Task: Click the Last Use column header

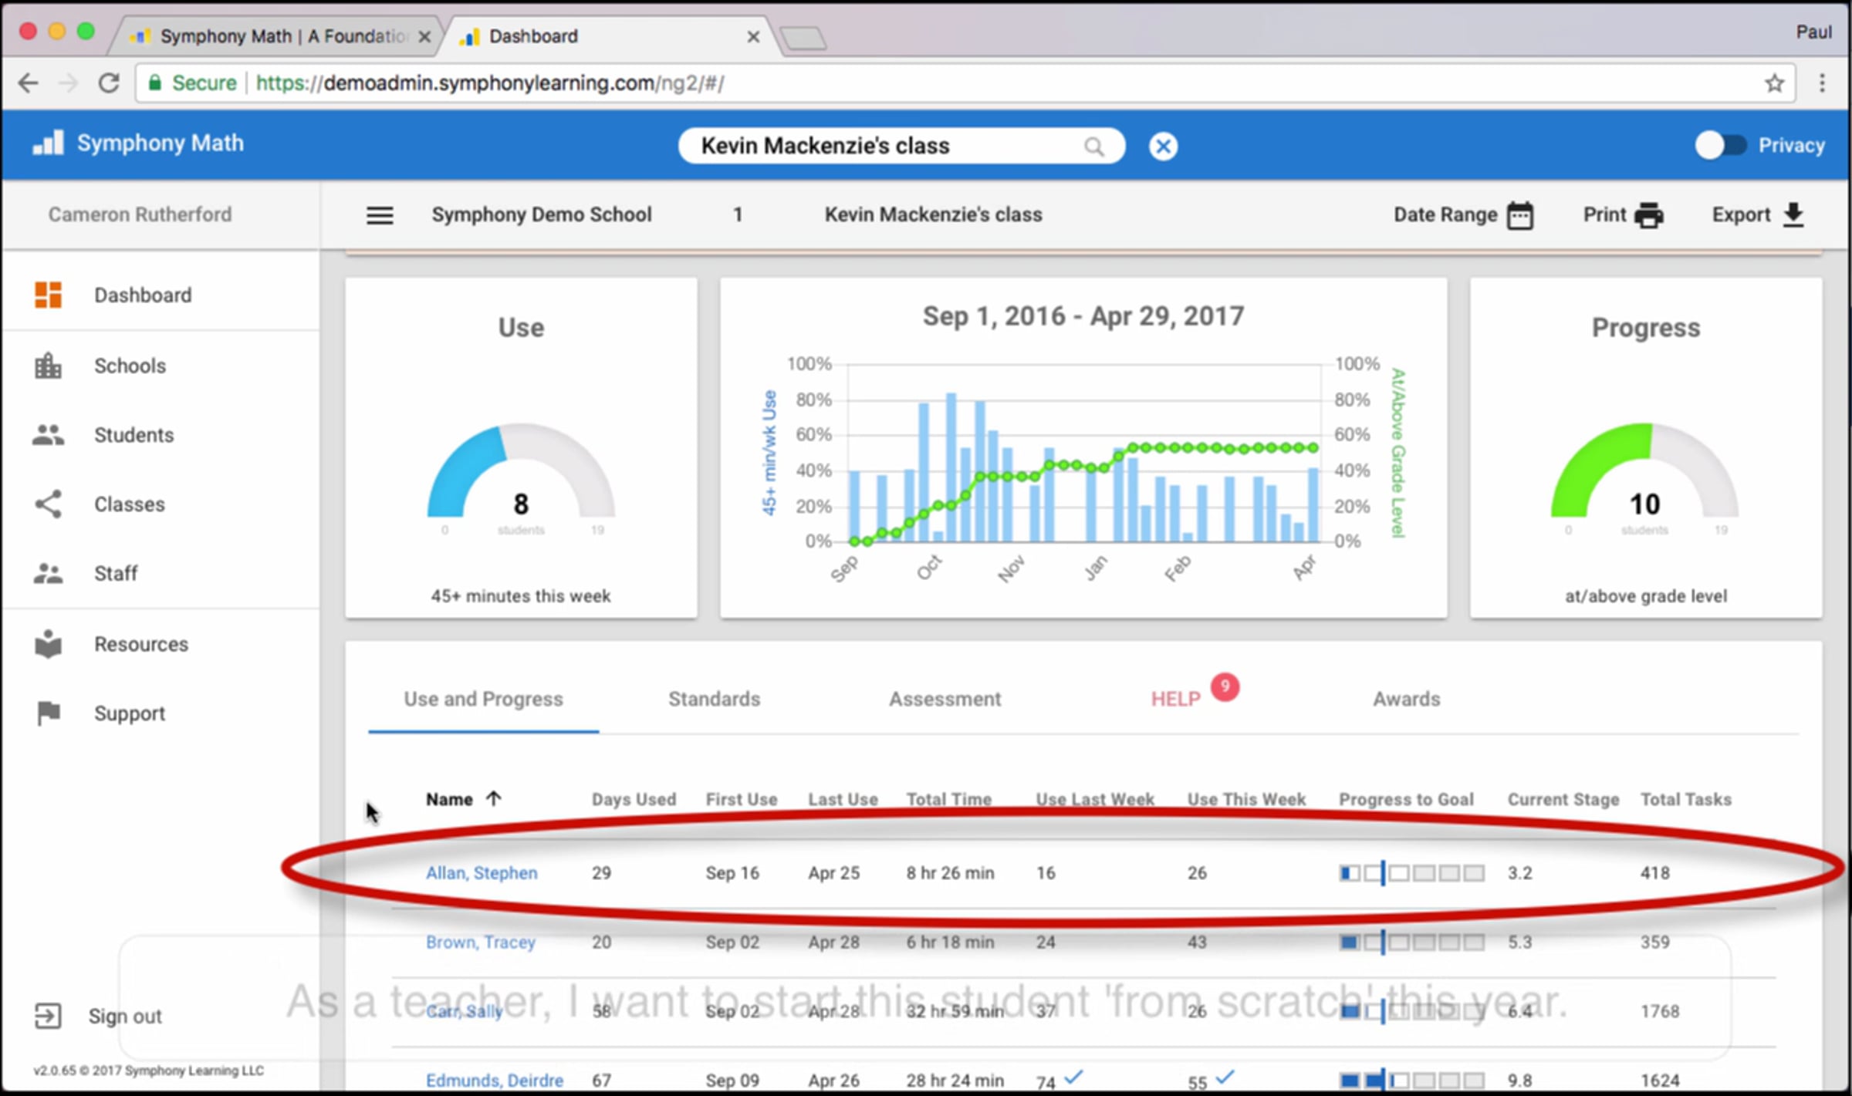Action: tap(843, 799)
